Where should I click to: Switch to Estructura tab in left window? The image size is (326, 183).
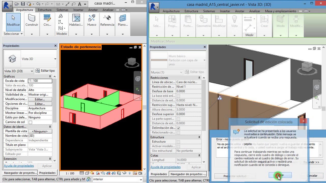point(45,10)
